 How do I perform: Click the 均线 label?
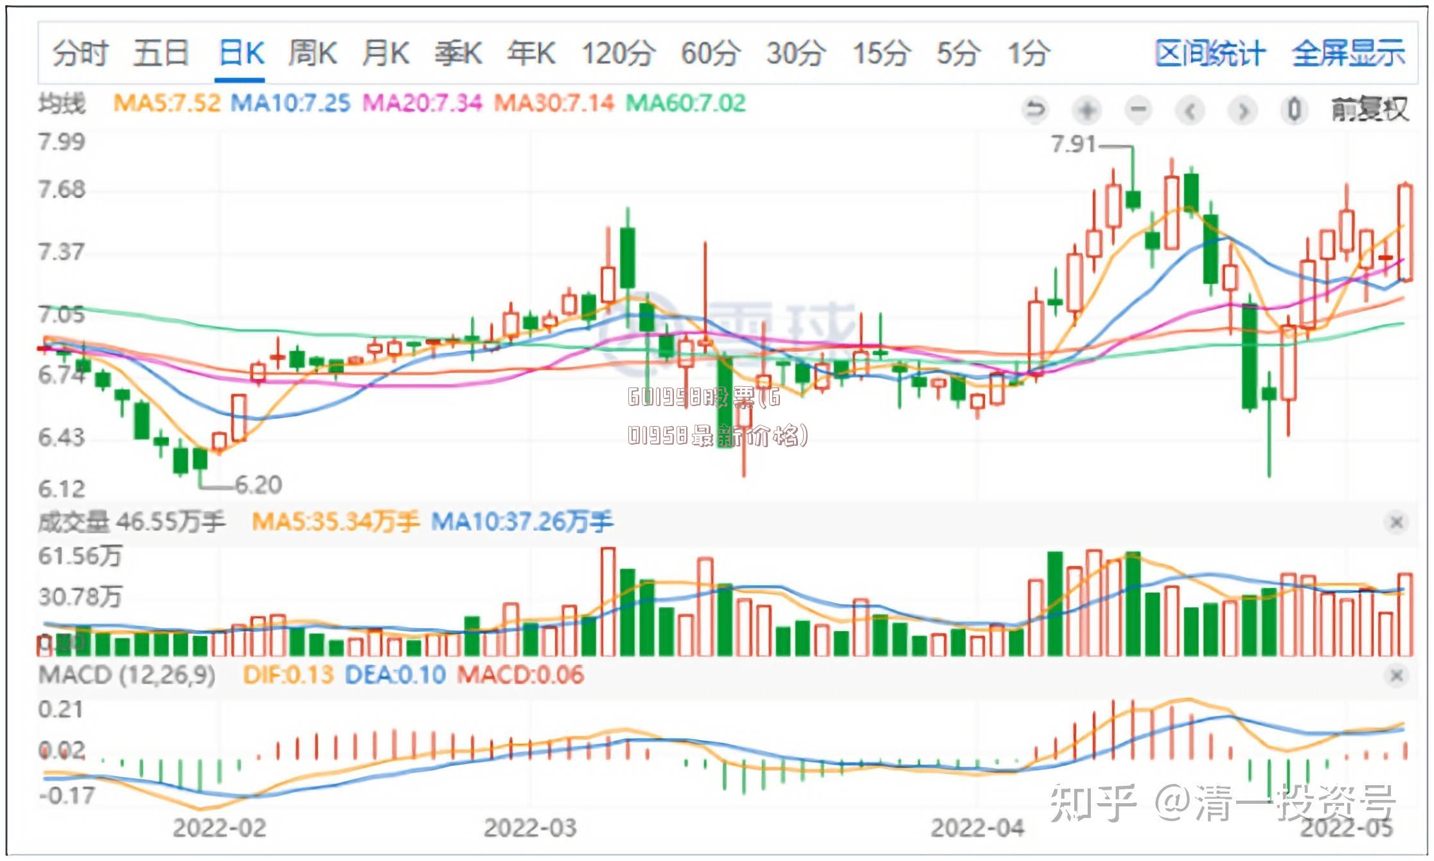62,103
